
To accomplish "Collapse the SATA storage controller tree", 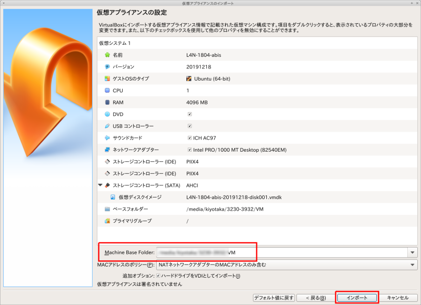I will coord(101,185).
